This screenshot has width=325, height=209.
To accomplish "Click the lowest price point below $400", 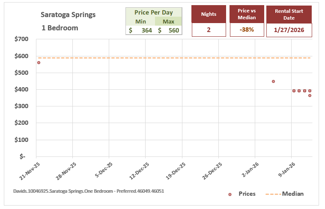I will coord(310,95).
